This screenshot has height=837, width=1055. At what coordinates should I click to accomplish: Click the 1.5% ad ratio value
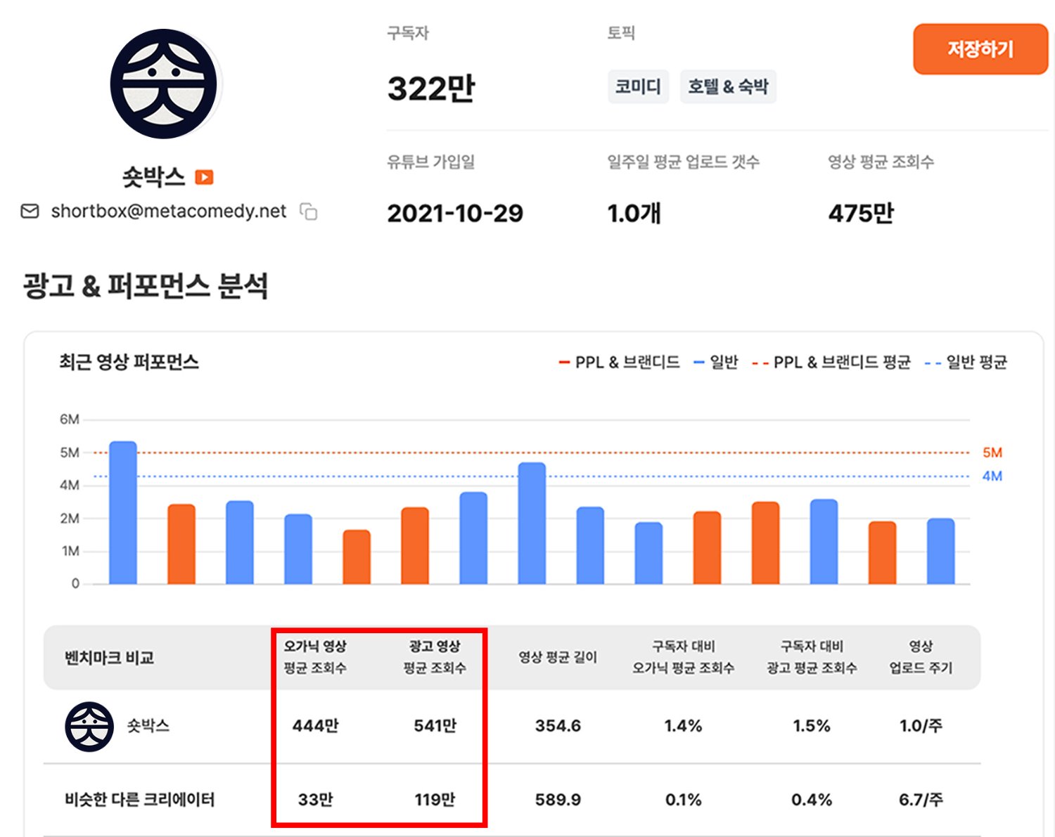pyautogui.click(x=812, y=726)
